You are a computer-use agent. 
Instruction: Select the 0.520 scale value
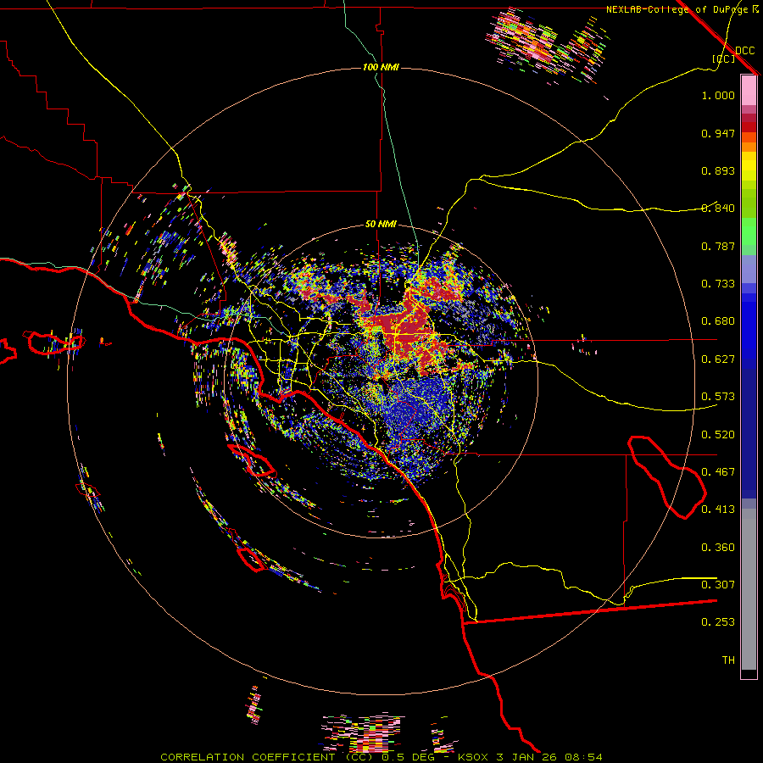point(718,435)
